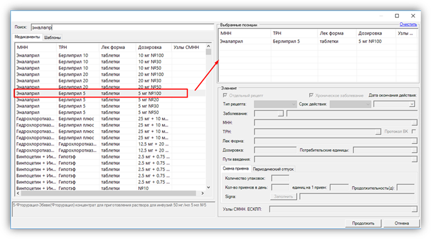Click the scroll up arrow of medication list
Screen dimensions: 431x239
click(209, 46)
